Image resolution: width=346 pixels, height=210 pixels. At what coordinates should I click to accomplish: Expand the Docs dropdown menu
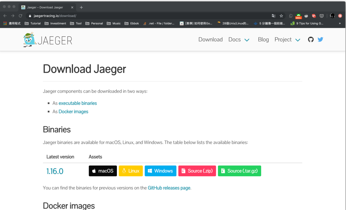click(239, 39)
